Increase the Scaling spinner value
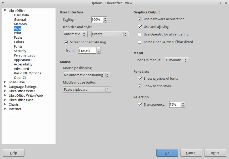Image resolution: width=229 pixels, height=159 pixels. 105,18
